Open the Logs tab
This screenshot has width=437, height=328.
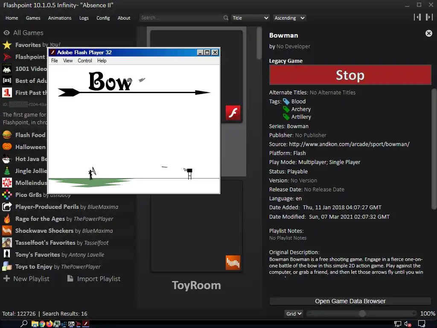point(84,18)
